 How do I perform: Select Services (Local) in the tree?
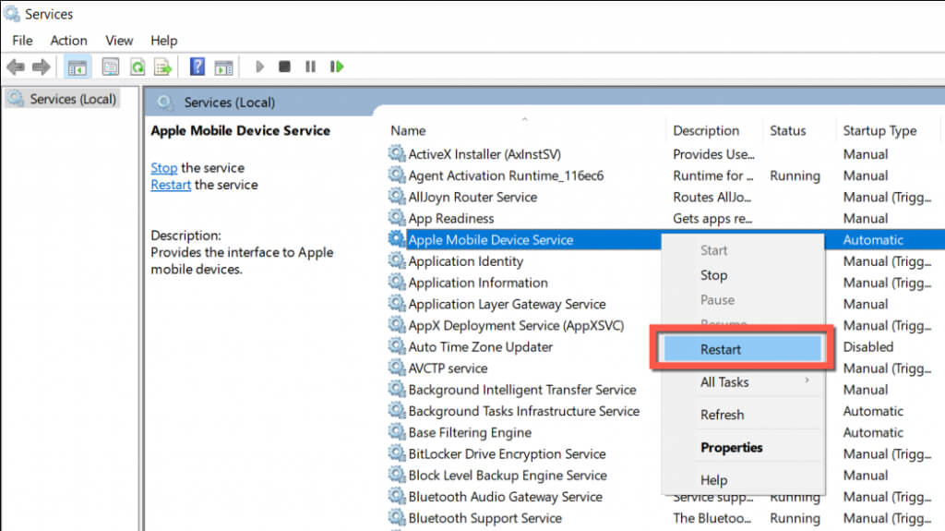click(x=72, y=99)
